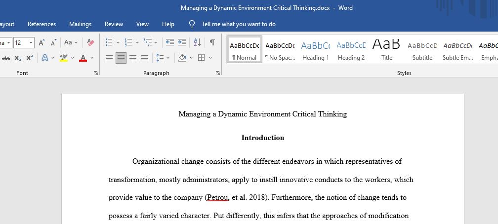Align text left

tap(109, 58)
